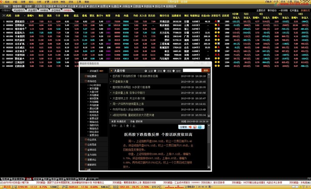Click the 切换 toolbar button
Viewport: 311px width, 189px height.
pos(6,6)
